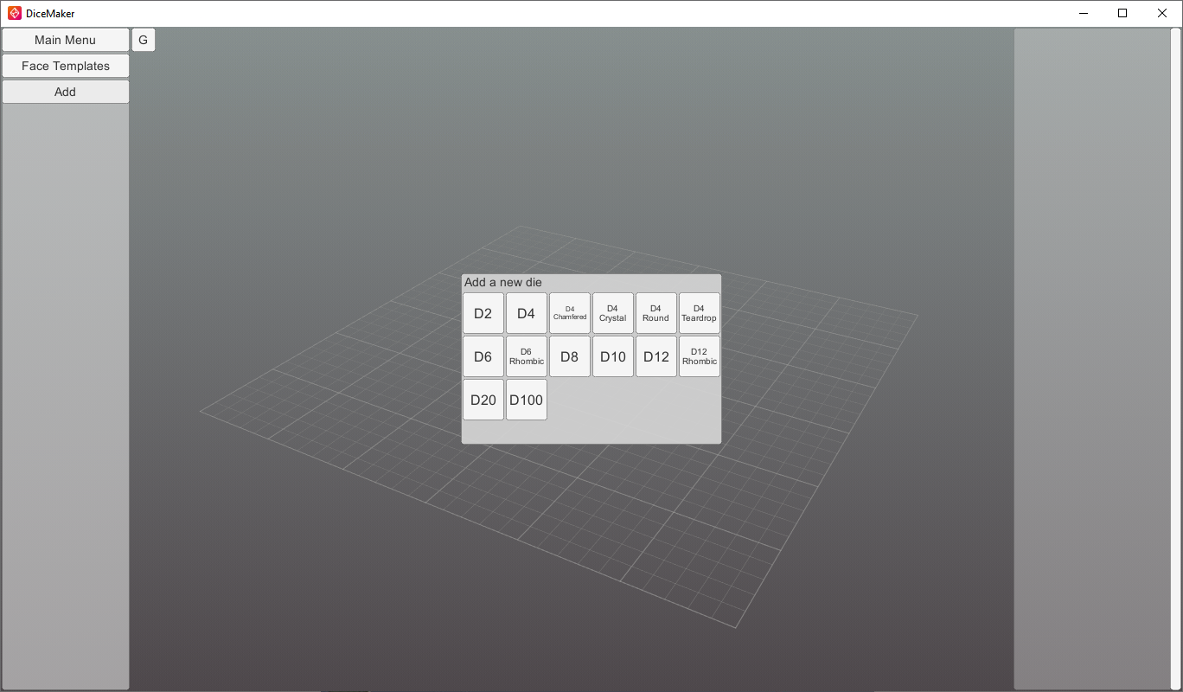Screen dimensions: 1183x692
Task: Choose the D6 Rhombic die
Action: (526, 356)
